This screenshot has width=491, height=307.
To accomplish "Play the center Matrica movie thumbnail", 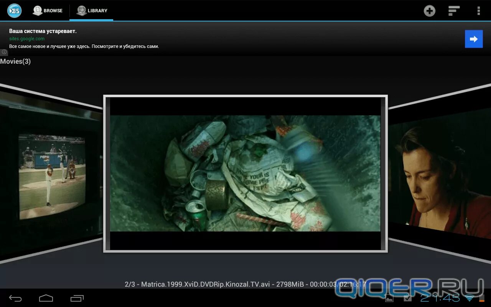I will (x=245, y=173).
